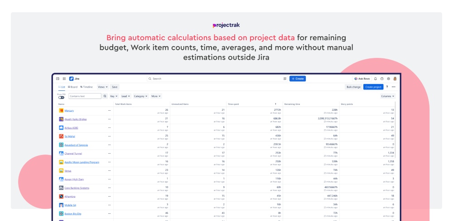Screen dimensions: 453x221
Task: Open the Columns dropdown
Action: pos(388,96)
